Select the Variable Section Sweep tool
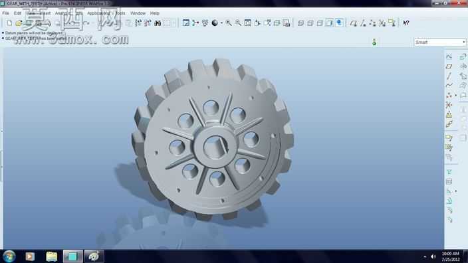468x263 pixels. pos(463,76)
